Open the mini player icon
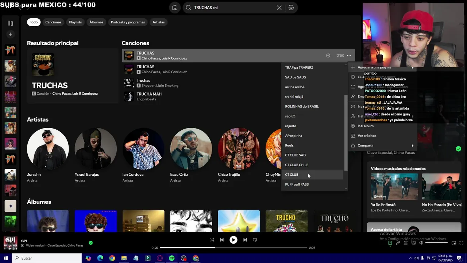Image resolution: width=467 pixels, height=263 pixels. pyautogui.click(x=454, y=243)
